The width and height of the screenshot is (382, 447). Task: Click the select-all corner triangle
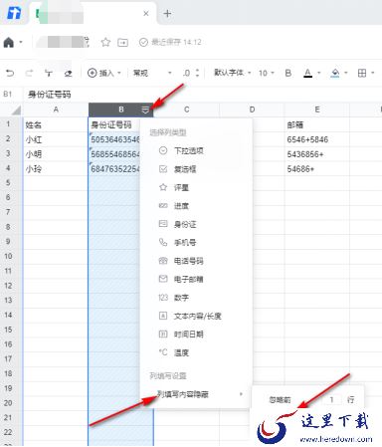(x=16, y=110)
